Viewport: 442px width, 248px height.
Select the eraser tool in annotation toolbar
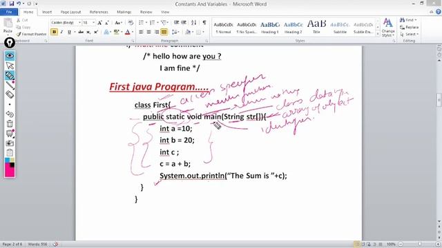tap(10, 94)
